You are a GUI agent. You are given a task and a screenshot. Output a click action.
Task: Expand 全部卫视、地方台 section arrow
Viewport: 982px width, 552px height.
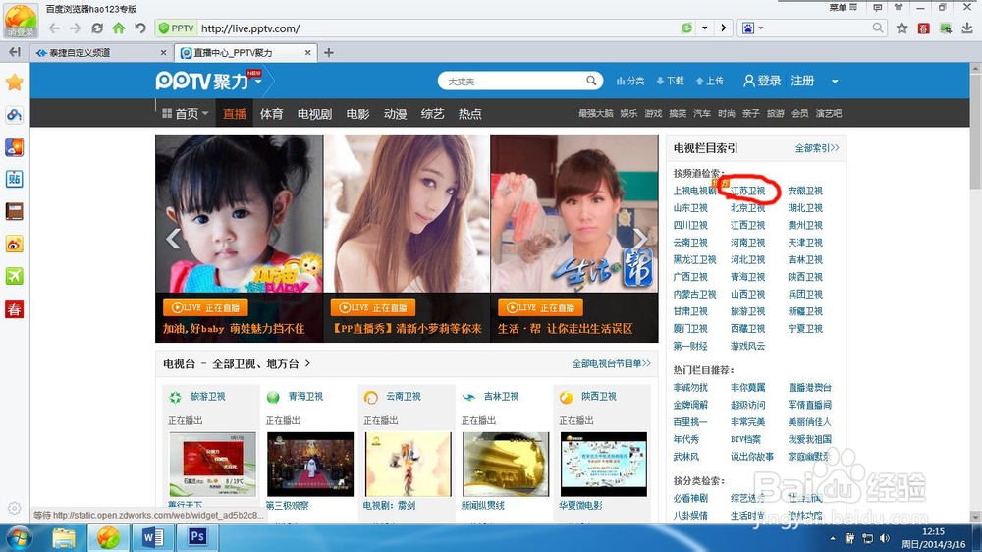pyautogui.click(x=307, y=363)
